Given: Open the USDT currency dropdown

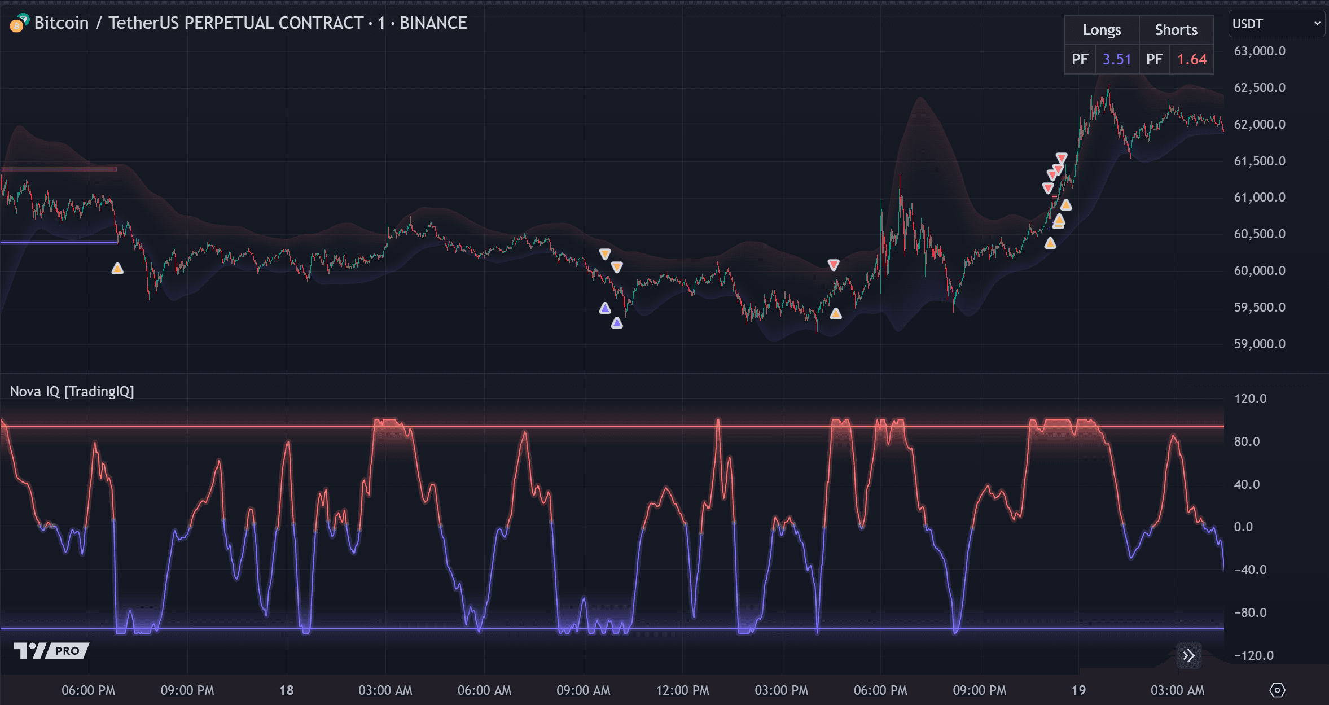Looking at the screenshot, I should pyautogui.click(x=1277, y=24).
